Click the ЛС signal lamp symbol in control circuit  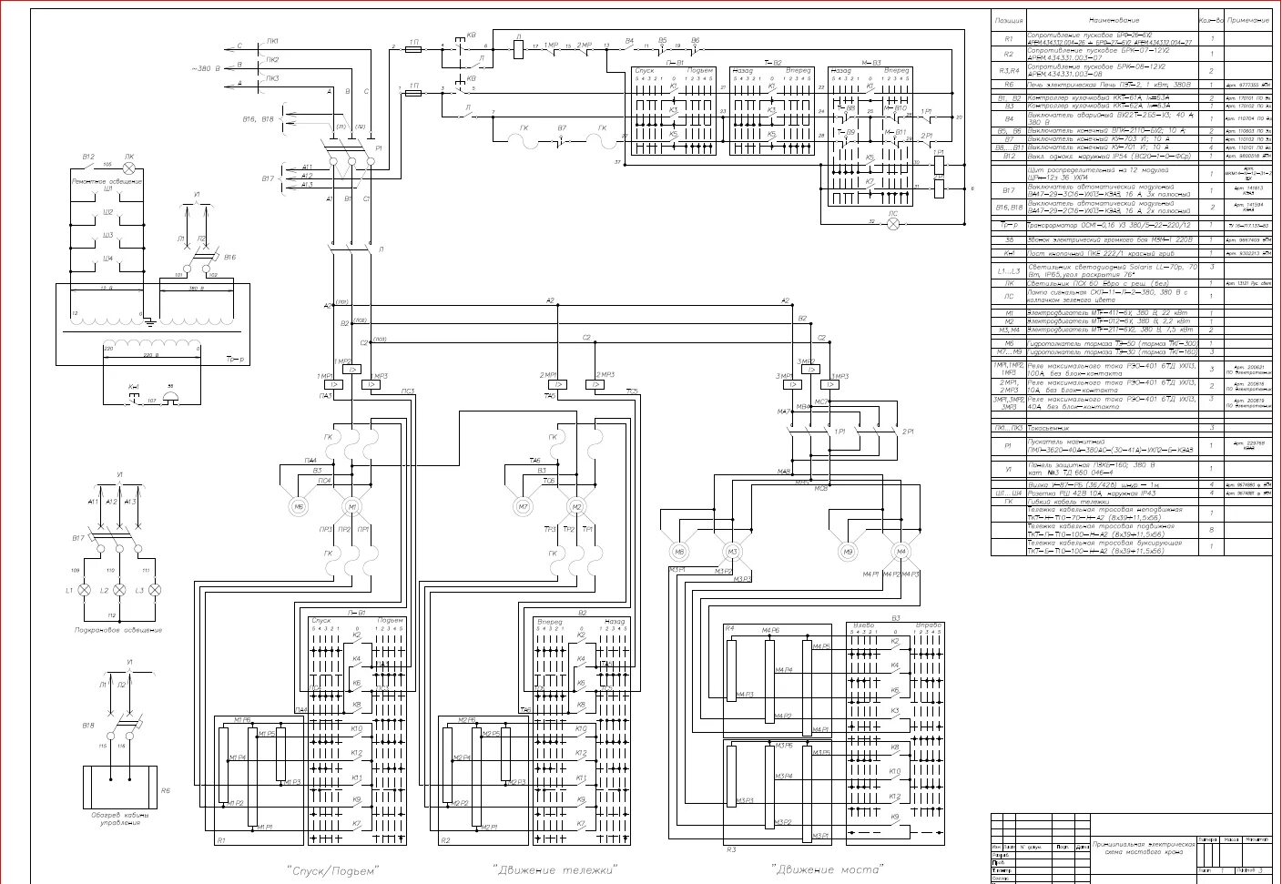[x=892, y=222]
